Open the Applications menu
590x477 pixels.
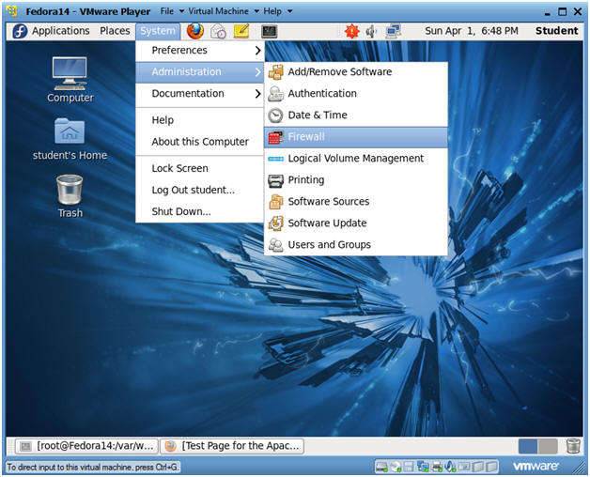coord(52,31)
